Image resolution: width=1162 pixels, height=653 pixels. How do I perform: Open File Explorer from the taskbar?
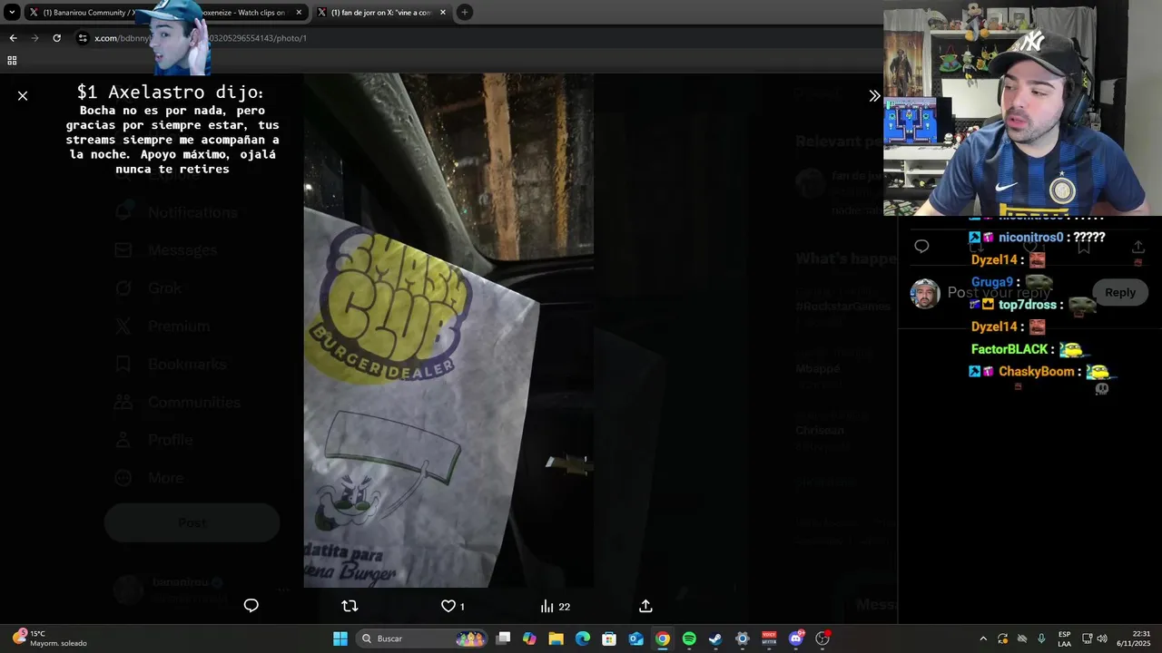point(556,638)
